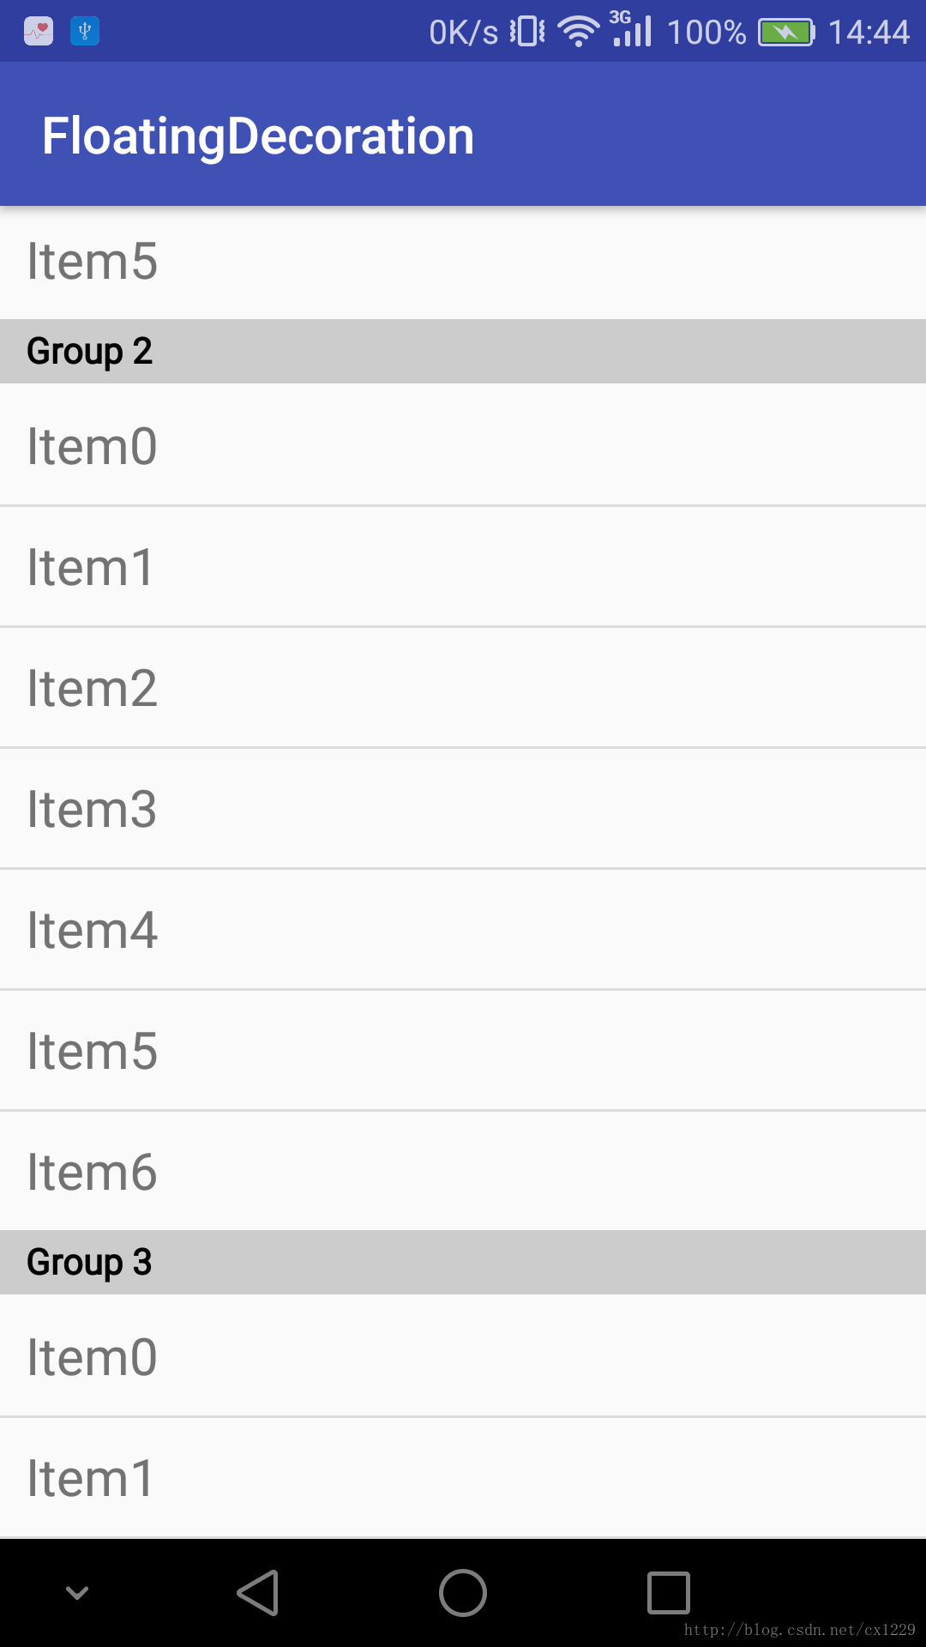The width and height of the screenshot is (926, 1647).
Task: Select the Group 3 header
Action: point(463,1263)
